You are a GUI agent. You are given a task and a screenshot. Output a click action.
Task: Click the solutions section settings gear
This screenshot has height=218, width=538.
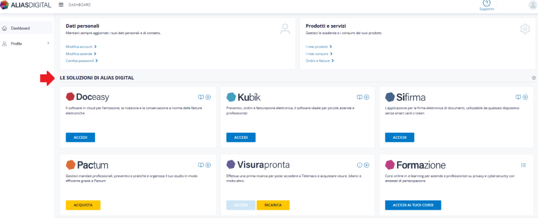click(x=534, y=78)
